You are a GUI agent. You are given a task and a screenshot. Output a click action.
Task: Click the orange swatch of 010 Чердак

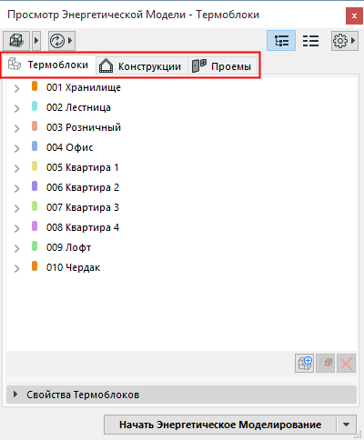tap(35, 266)
